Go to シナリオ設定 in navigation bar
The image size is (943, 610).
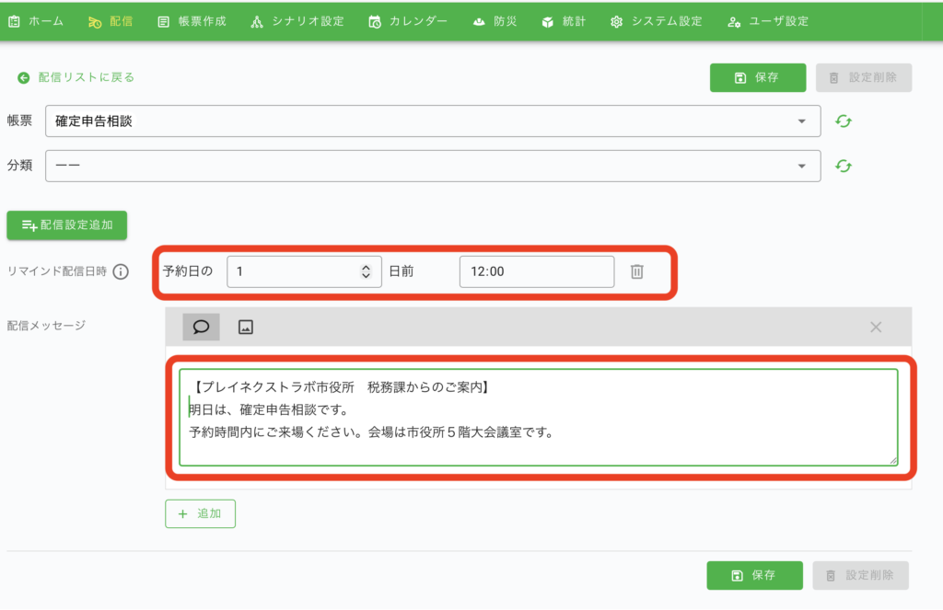[297, 21]
